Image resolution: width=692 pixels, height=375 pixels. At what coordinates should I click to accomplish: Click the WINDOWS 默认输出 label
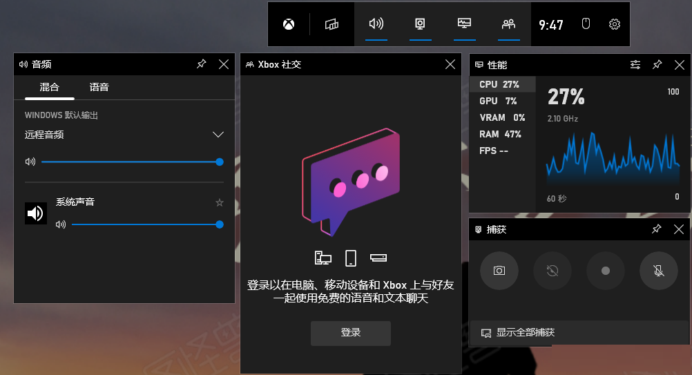coord(61,115)
